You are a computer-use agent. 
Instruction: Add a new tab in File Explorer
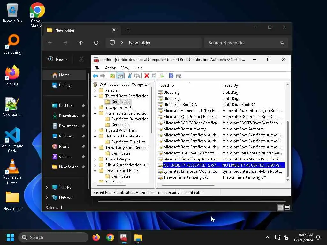[128, 30]
